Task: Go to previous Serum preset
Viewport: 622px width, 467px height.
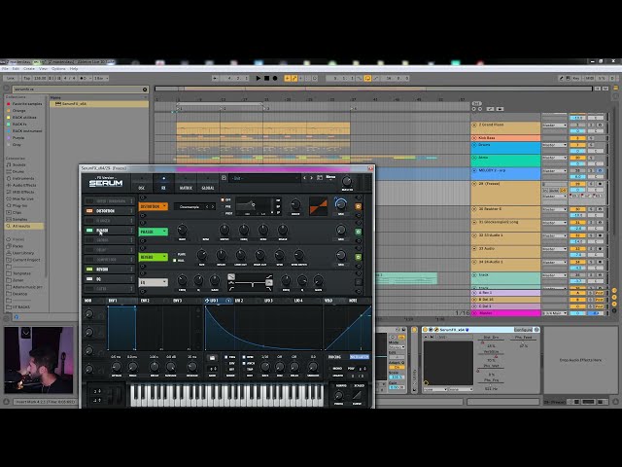Action: tap(304, 178)
